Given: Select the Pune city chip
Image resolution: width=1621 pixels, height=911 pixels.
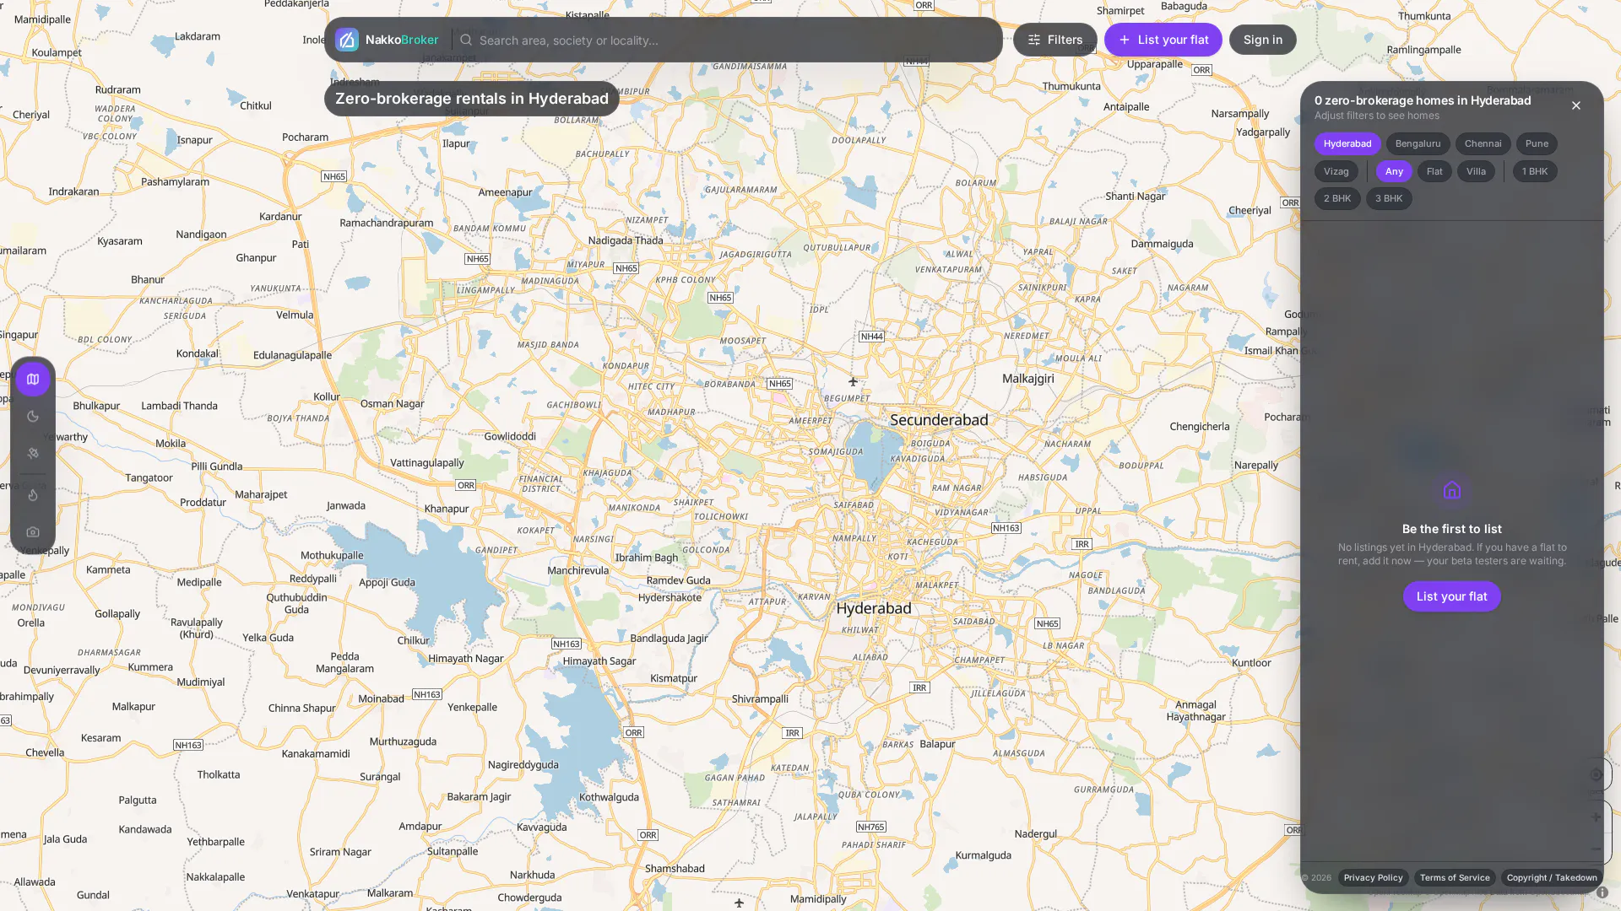Looking at the screenshot, I should (x=1537, y=143).
